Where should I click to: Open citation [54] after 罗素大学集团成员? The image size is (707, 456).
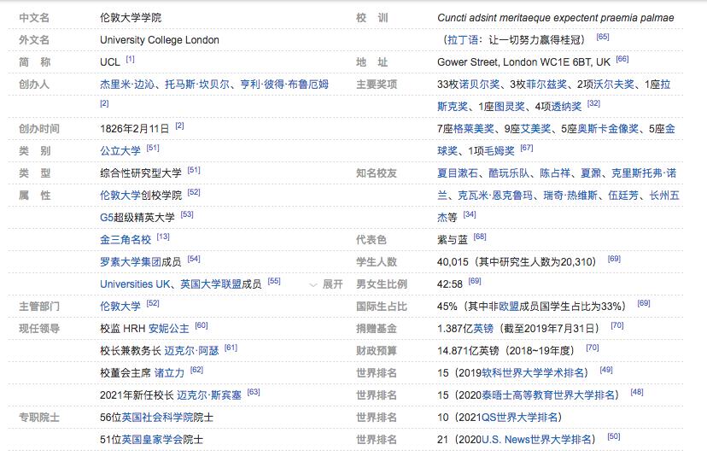click(194, 259)
